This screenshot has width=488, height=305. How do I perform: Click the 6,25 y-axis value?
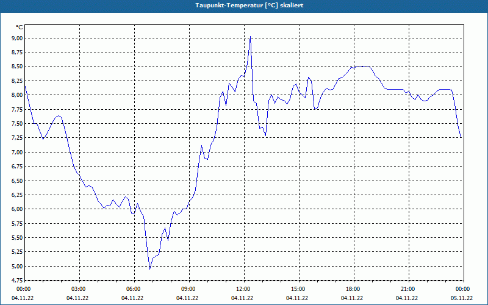click(16, 195)
